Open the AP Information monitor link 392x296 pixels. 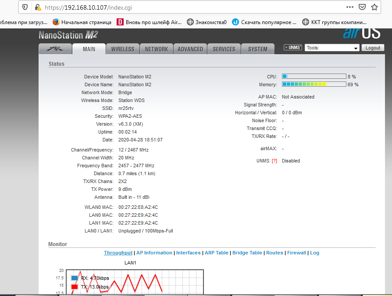(154, 253)
